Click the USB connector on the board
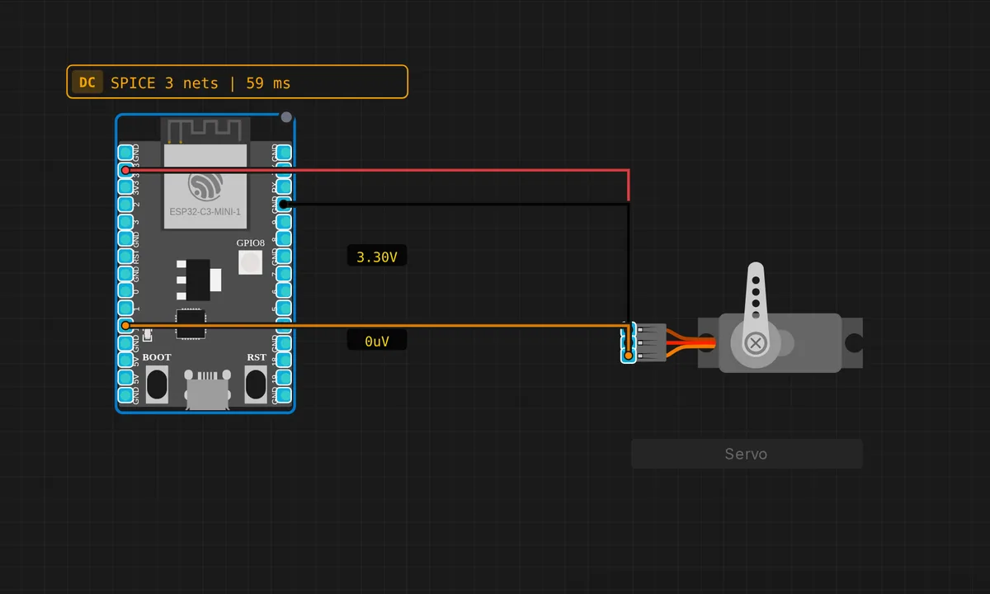This screenshot has width=990, height=594. (x=208, y=389)
